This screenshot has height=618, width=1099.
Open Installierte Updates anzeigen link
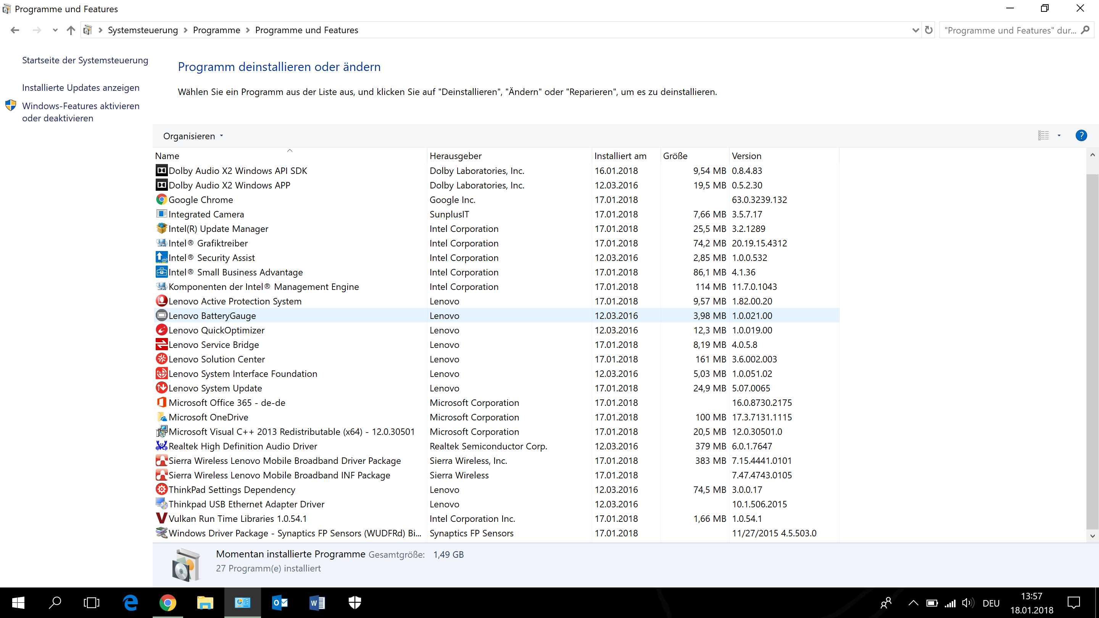pyautogui.click(x=81, y=87)
